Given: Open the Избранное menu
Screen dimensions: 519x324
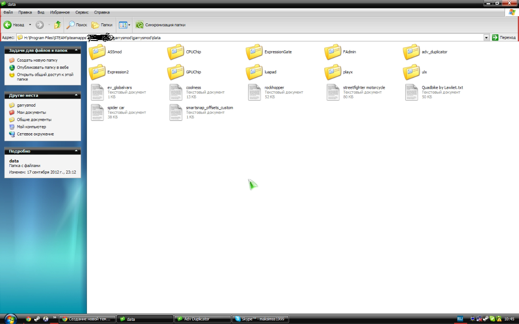Looking at the screenshot, I should [60, 12].
